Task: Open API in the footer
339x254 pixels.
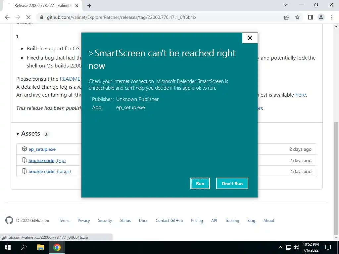Action: 214,221
